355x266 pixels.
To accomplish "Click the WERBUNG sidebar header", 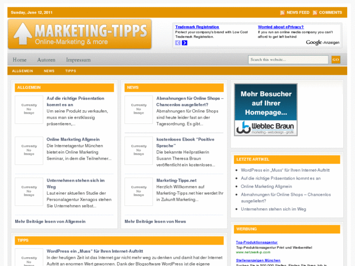I will [287, 229].
